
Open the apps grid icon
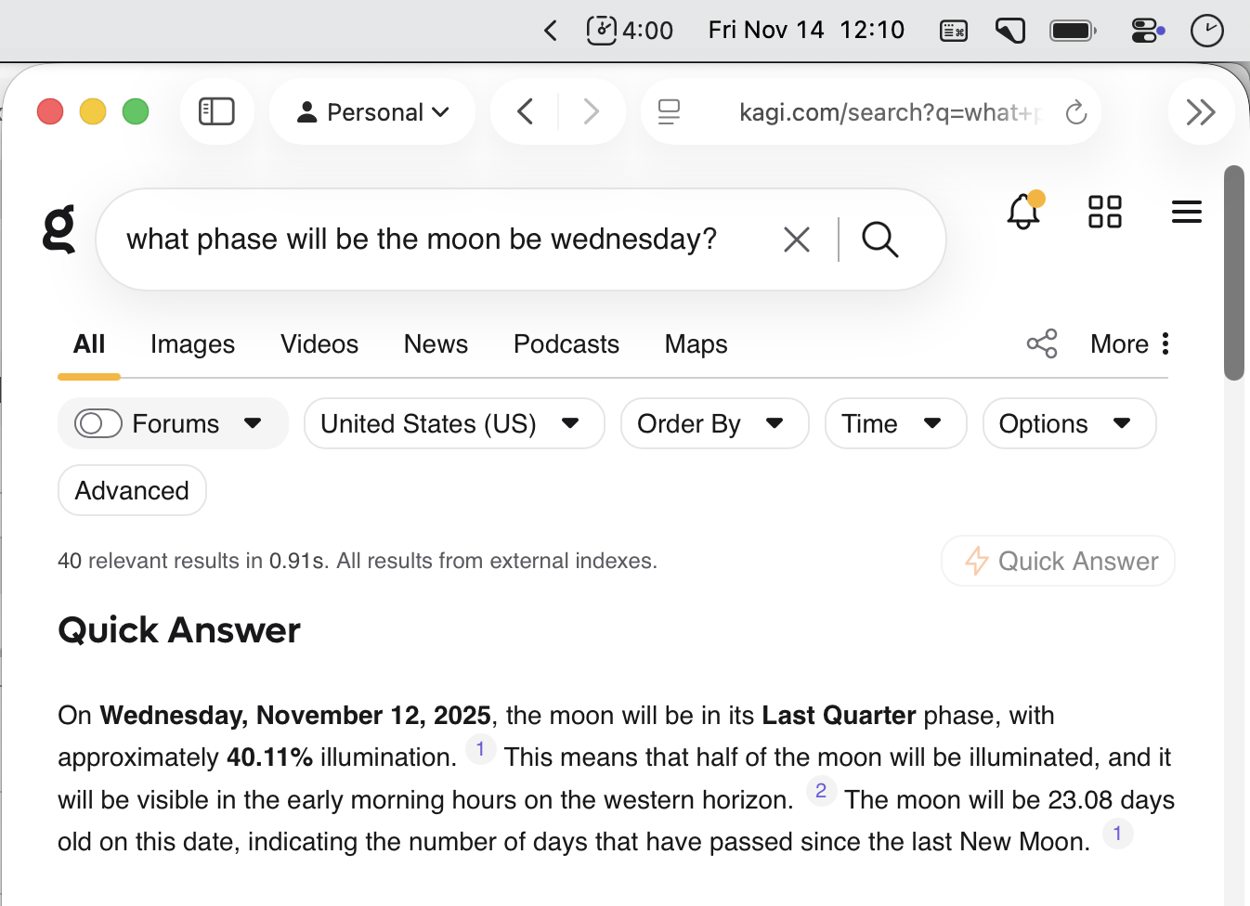point(1104,212)
